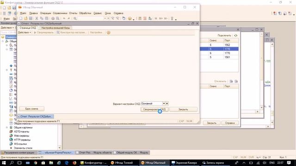Click the M+ memory toolbar button
296x166 pixels.
[x=161, y=18]
